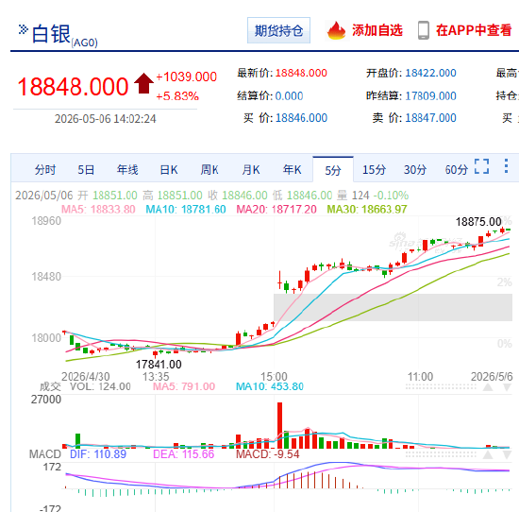Click the MA20: 18717.20 label
Screen dimensions: 519x512
276,210
